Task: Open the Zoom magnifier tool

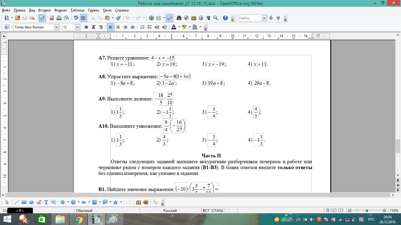Action: tap(216, 18)
